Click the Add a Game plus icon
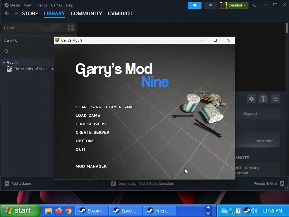The height and width of the screenshot is (217, 289). click(x=7, y=183)
